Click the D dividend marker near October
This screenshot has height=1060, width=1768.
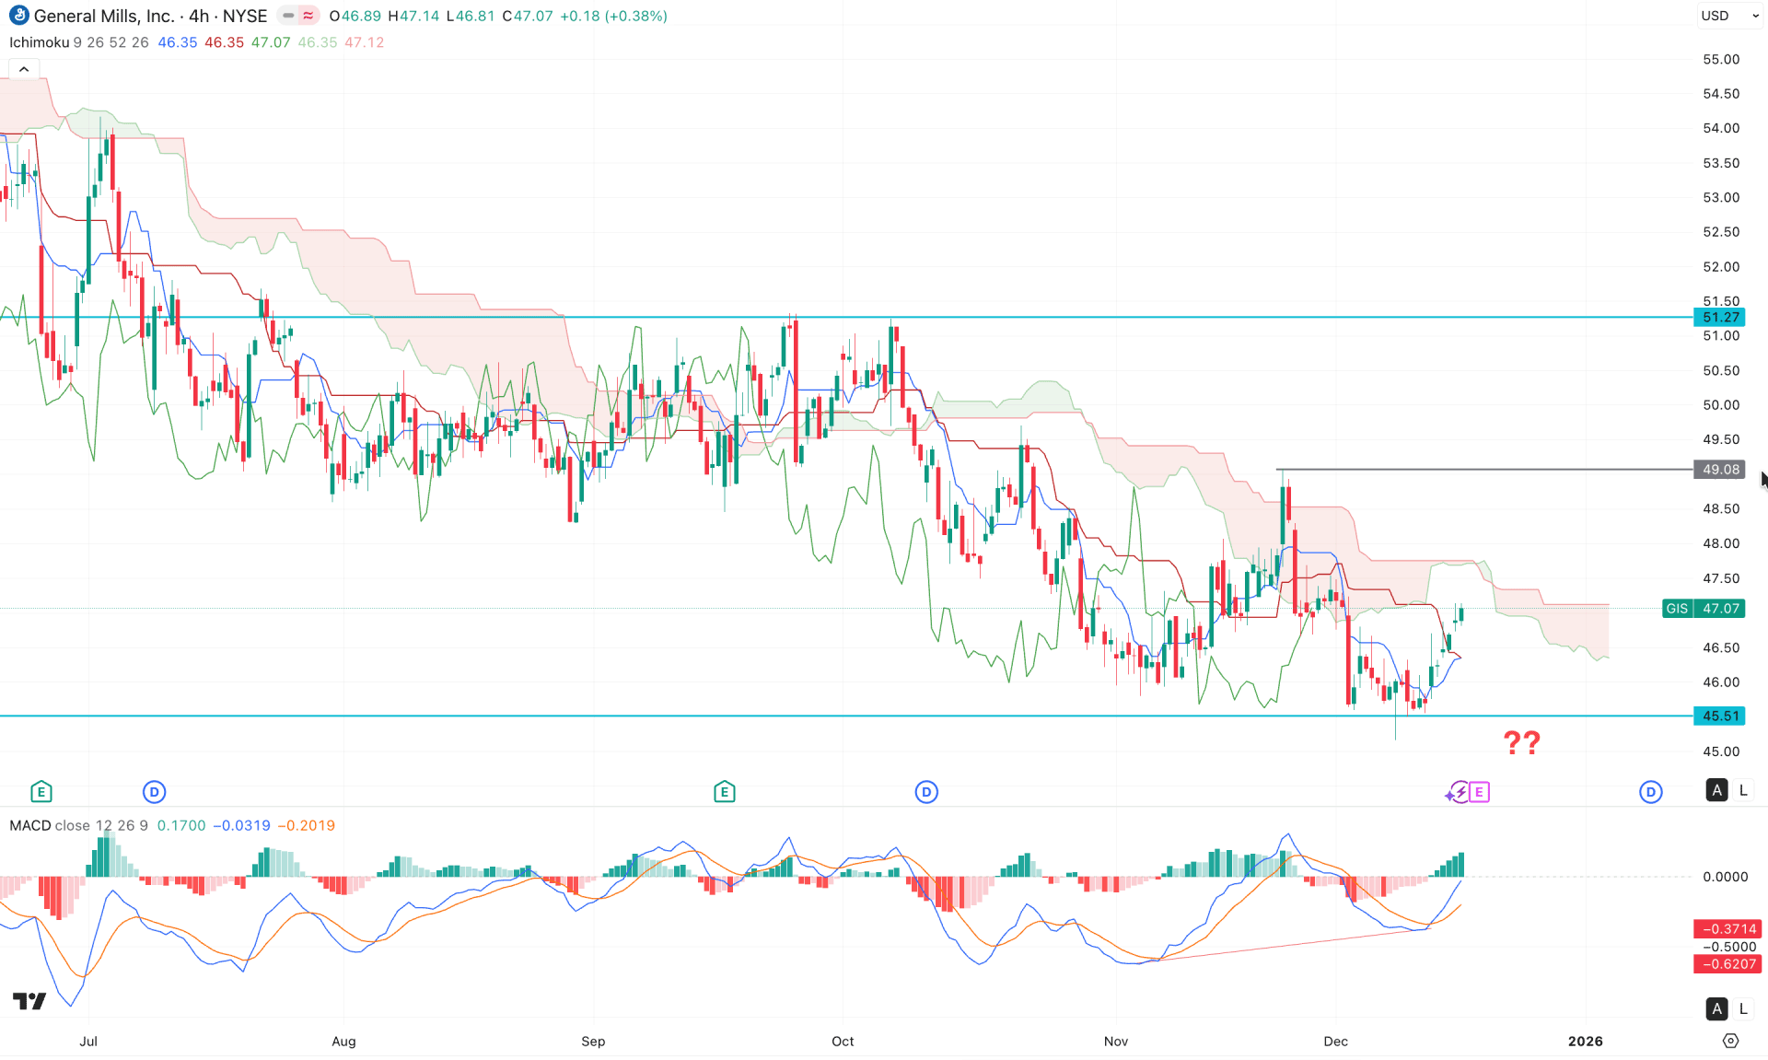point(925,791)
